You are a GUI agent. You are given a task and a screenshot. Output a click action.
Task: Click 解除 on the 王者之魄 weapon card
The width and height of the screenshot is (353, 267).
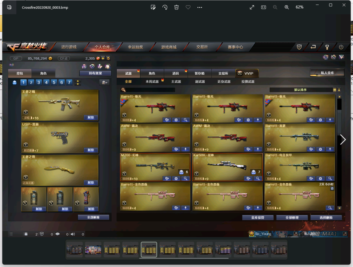[x=91, y=117]
